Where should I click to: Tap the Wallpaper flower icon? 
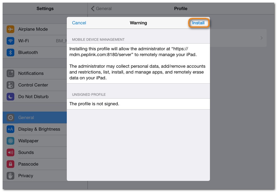coord(10,141)
